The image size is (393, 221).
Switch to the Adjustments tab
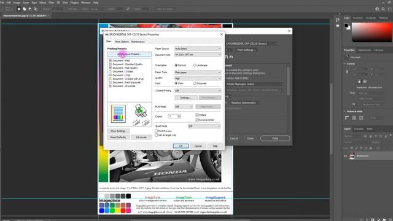pyautogui.click(x=364, y=50)
